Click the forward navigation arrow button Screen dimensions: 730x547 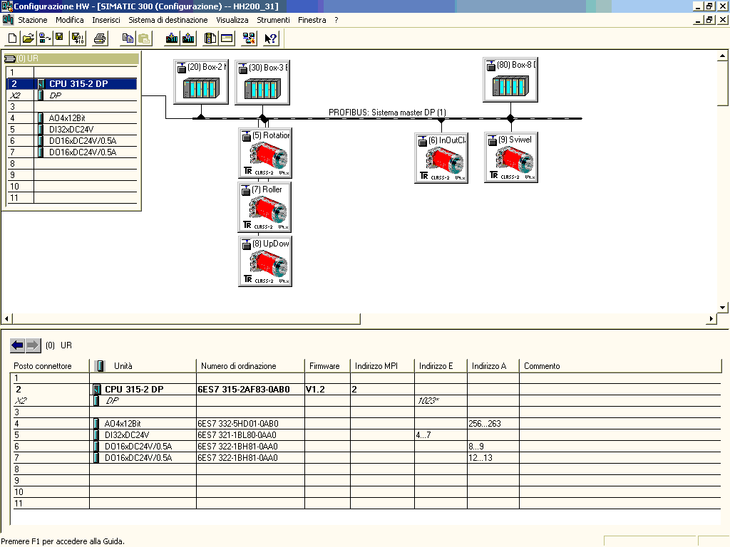point(34,345)
